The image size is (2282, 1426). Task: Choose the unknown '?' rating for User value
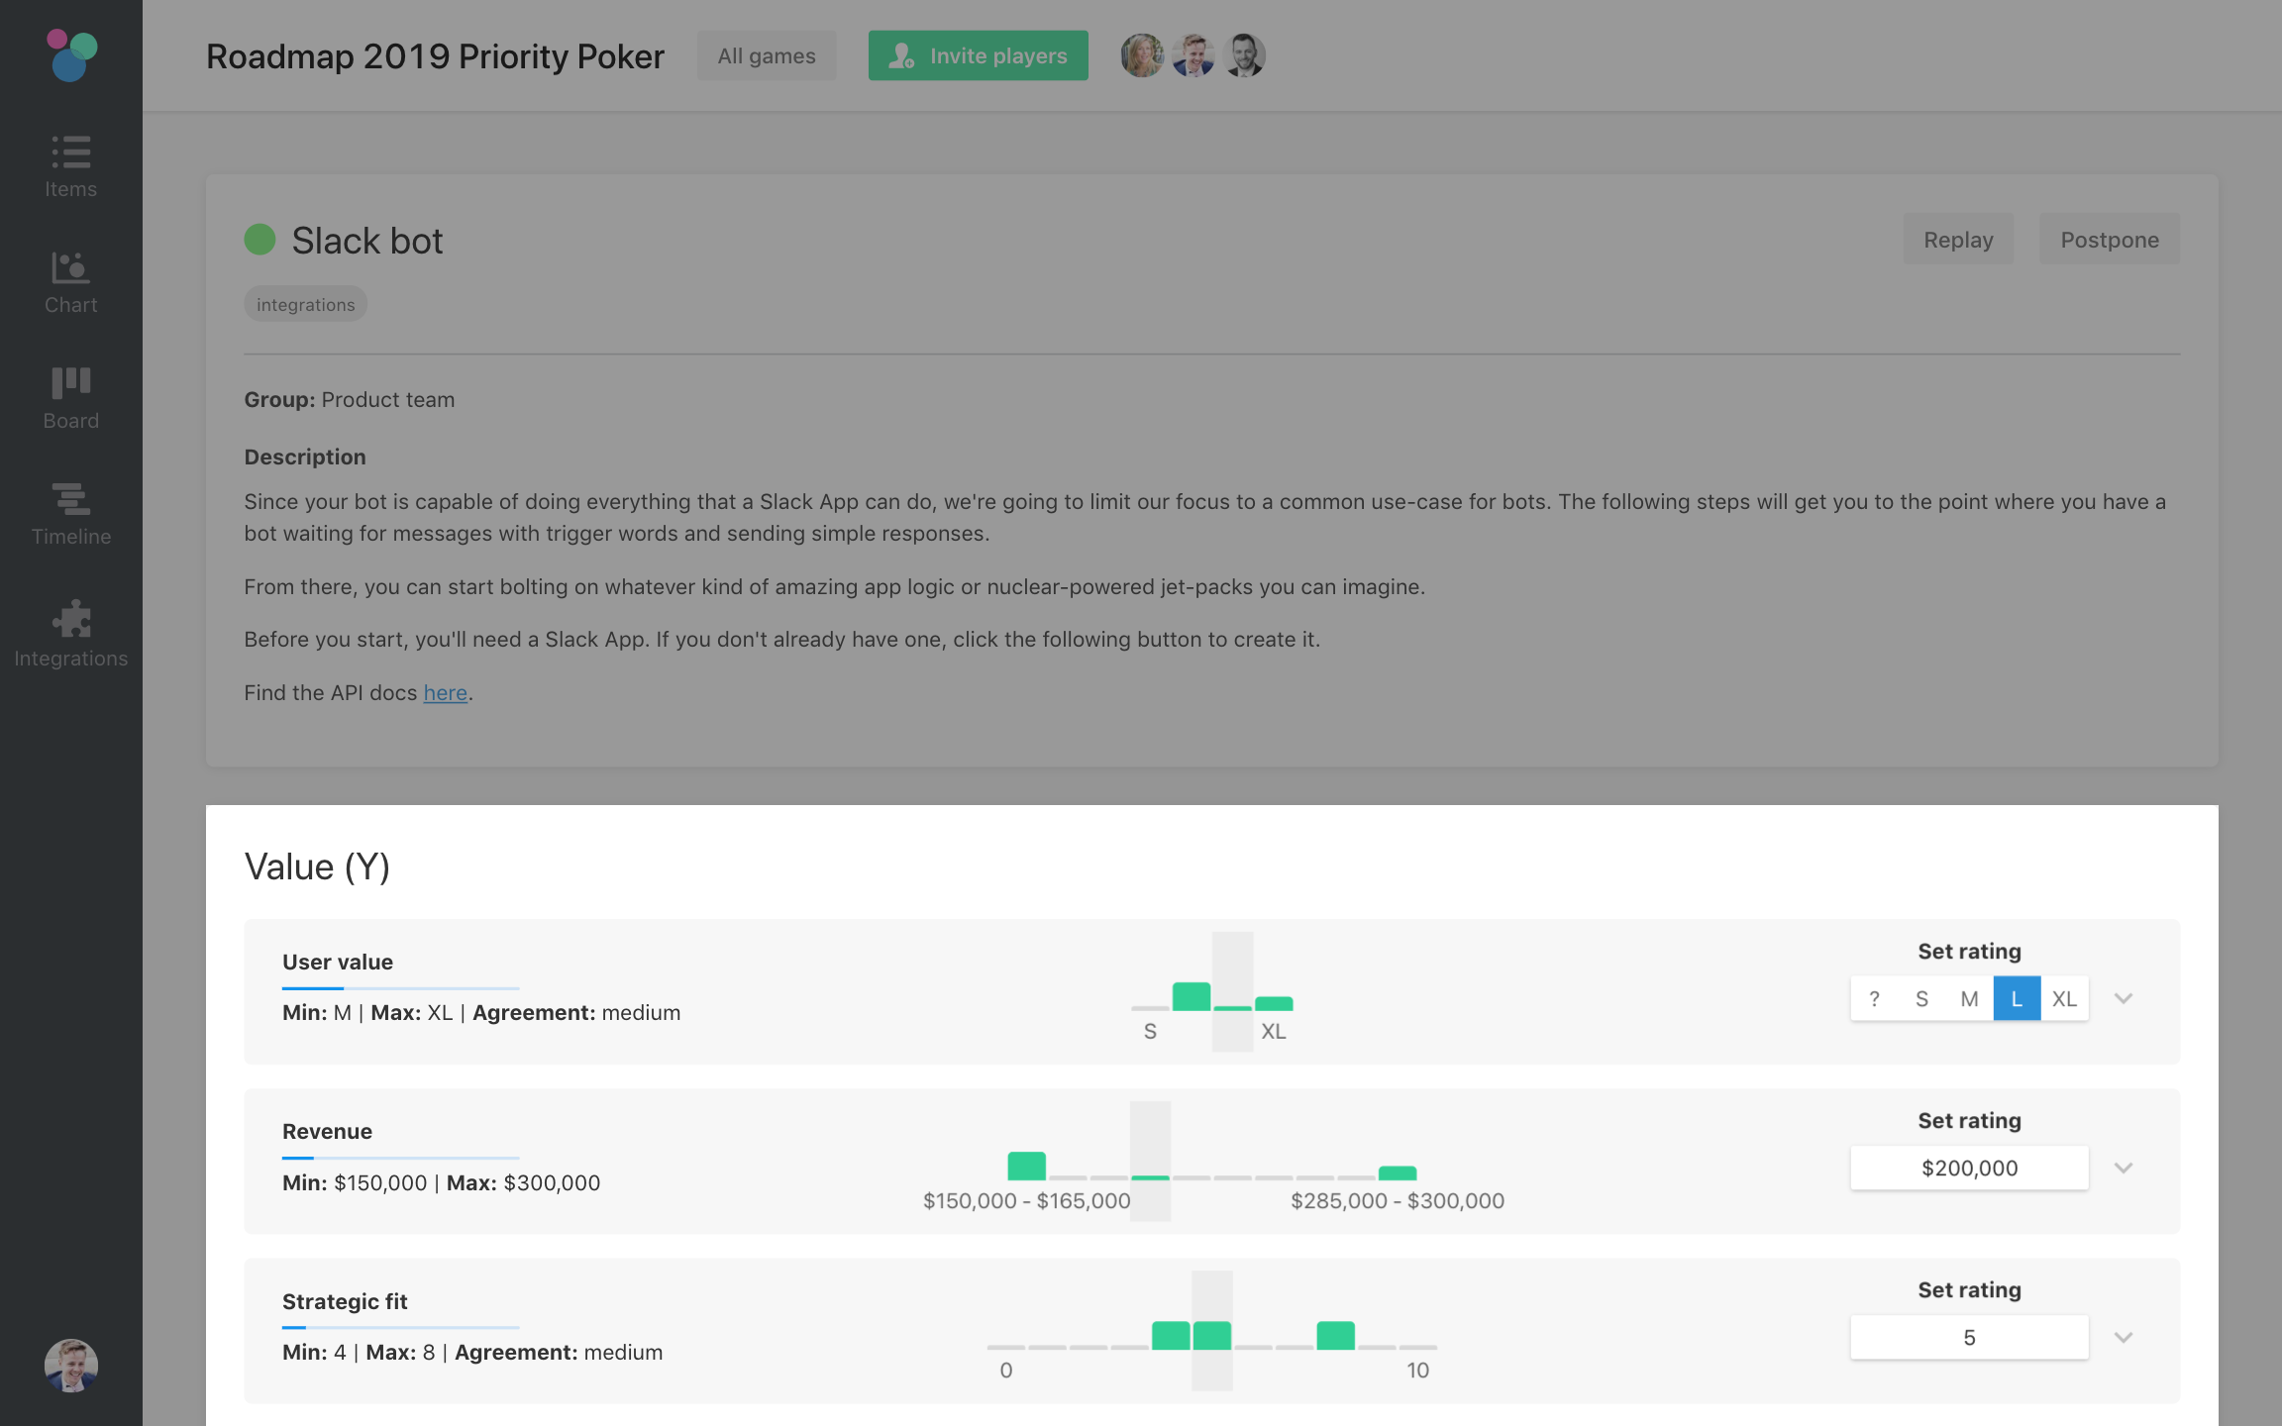(x=1873, y=998)
